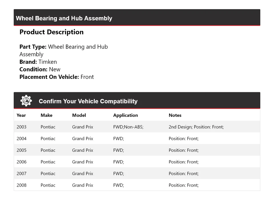
Task: Click the Placement On Vehicle: label
Action: coord(49,77)
